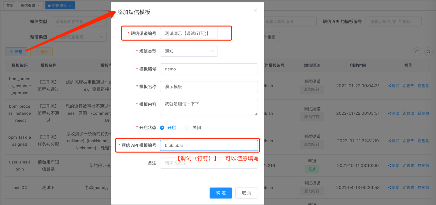Select the 关闭 radio button for 开启状态
This screenshot has width=436, height=205.
click(x=187, y=128)
